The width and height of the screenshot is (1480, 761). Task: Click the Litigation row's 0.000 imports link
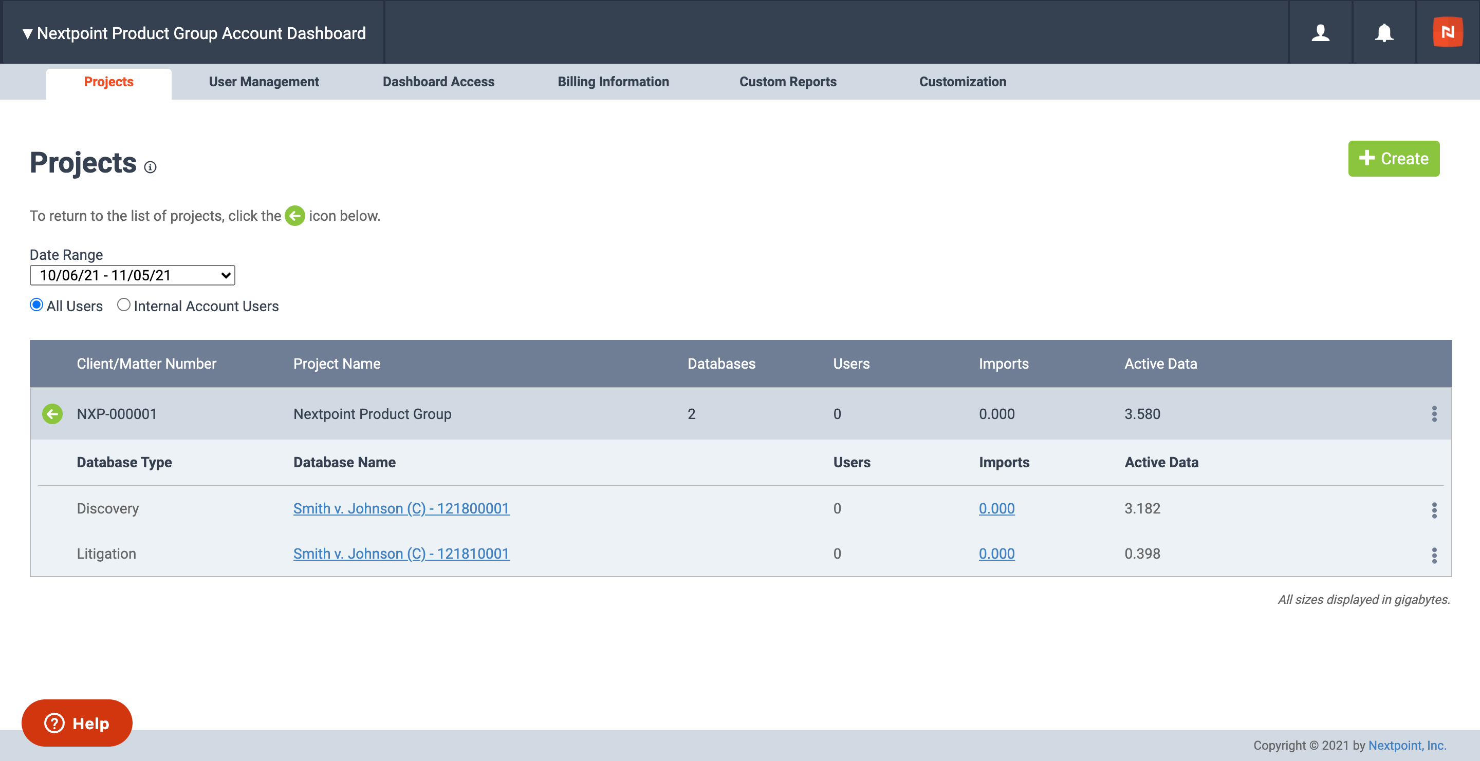coord(996,554)
